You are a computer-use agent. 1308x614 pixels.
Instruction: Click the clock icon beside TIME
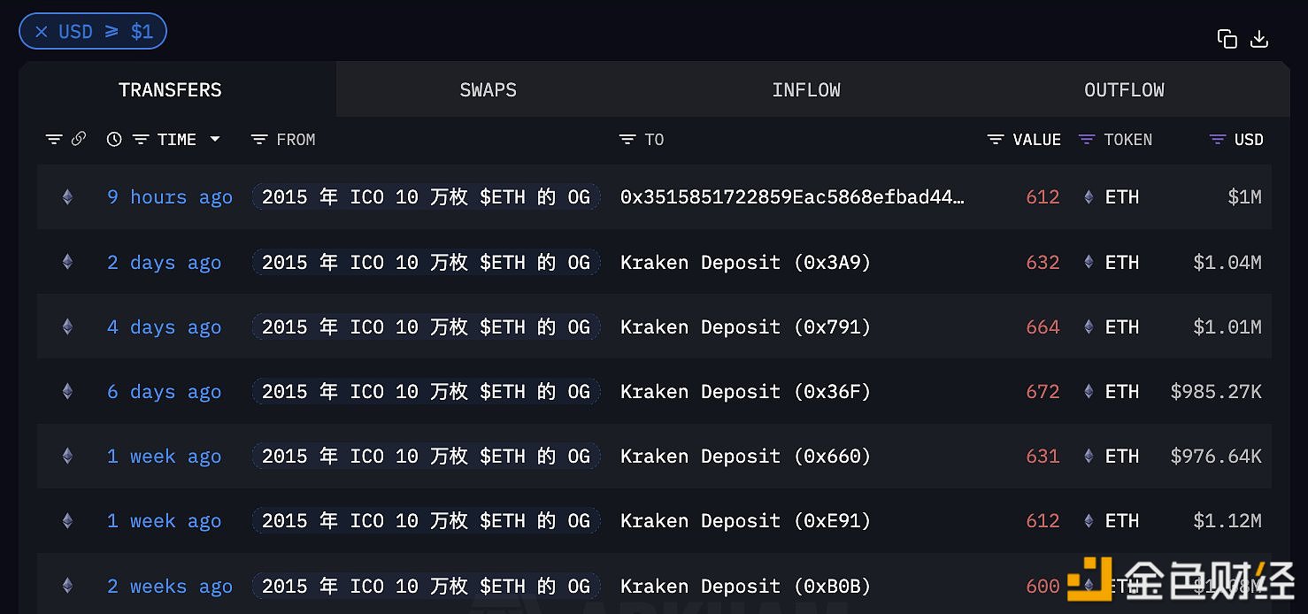click(113, 139)
